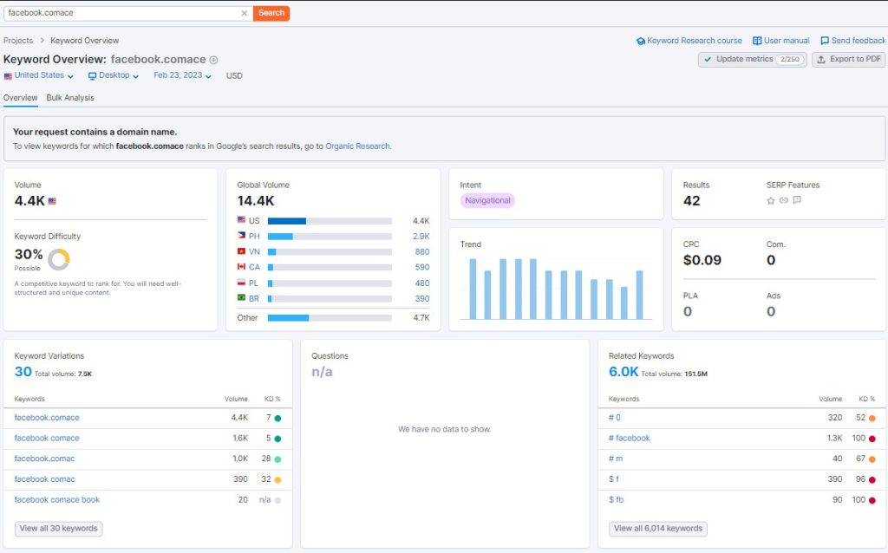Image resolution: width=888 pixels, height=553 pixels.
Task: Clear the search field with X icon
Action: (x=244, y=13)
